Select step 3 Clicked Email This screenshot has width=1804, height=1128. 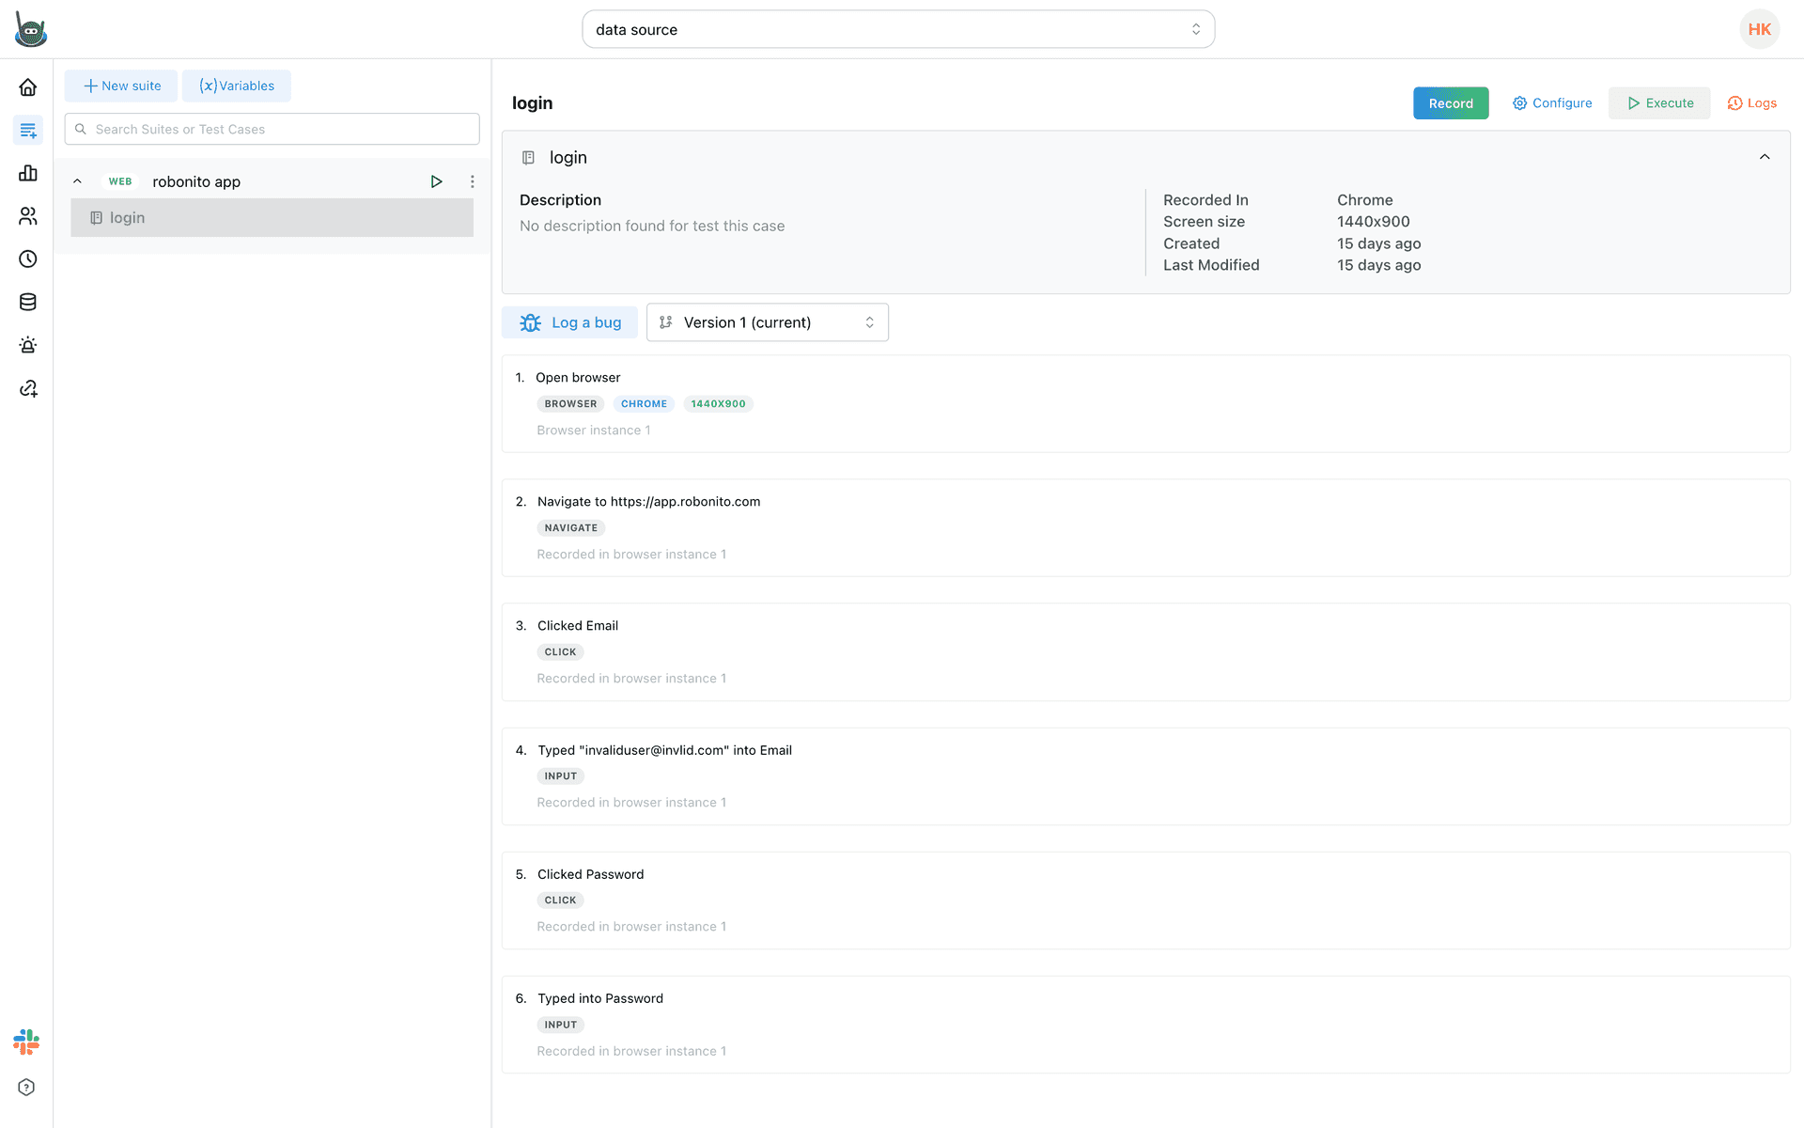1146,652
